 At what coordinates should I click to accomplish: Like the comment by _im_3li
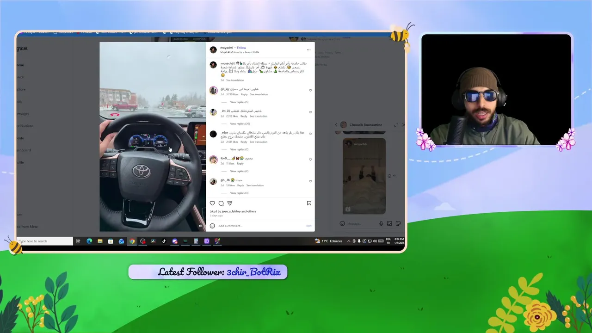[x=310, y=112]
